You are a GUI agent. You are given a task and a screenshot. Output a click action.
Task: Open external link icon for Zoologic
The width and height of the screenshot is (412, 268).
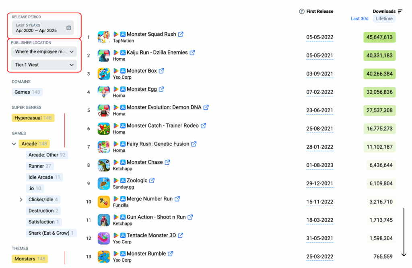(x=152, y=180)
